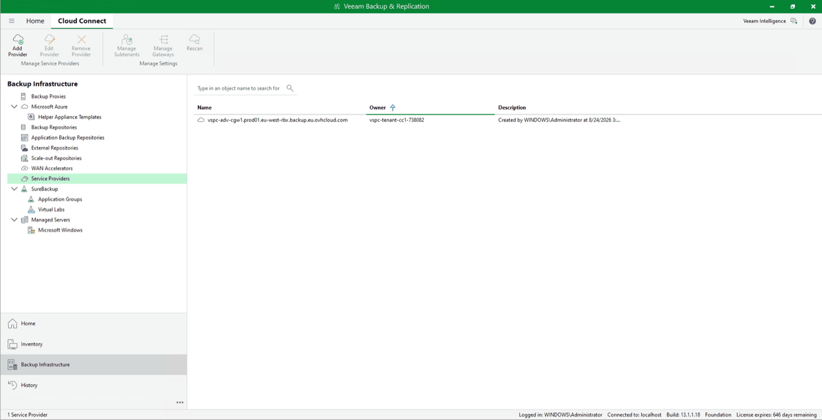Viewport: 822px width, 420px height.
Task: Click the Application Backup Repositories icon
Action: 24,137
